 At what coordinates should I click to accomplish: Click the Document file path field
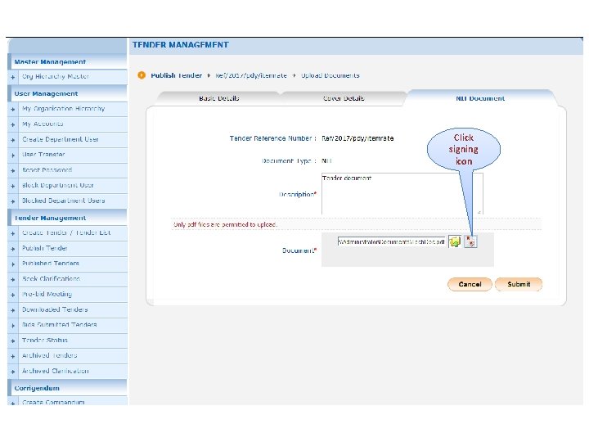point(391,241)
